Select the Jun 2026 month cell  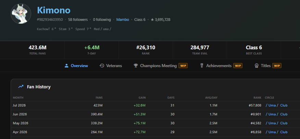pos(20,114)
